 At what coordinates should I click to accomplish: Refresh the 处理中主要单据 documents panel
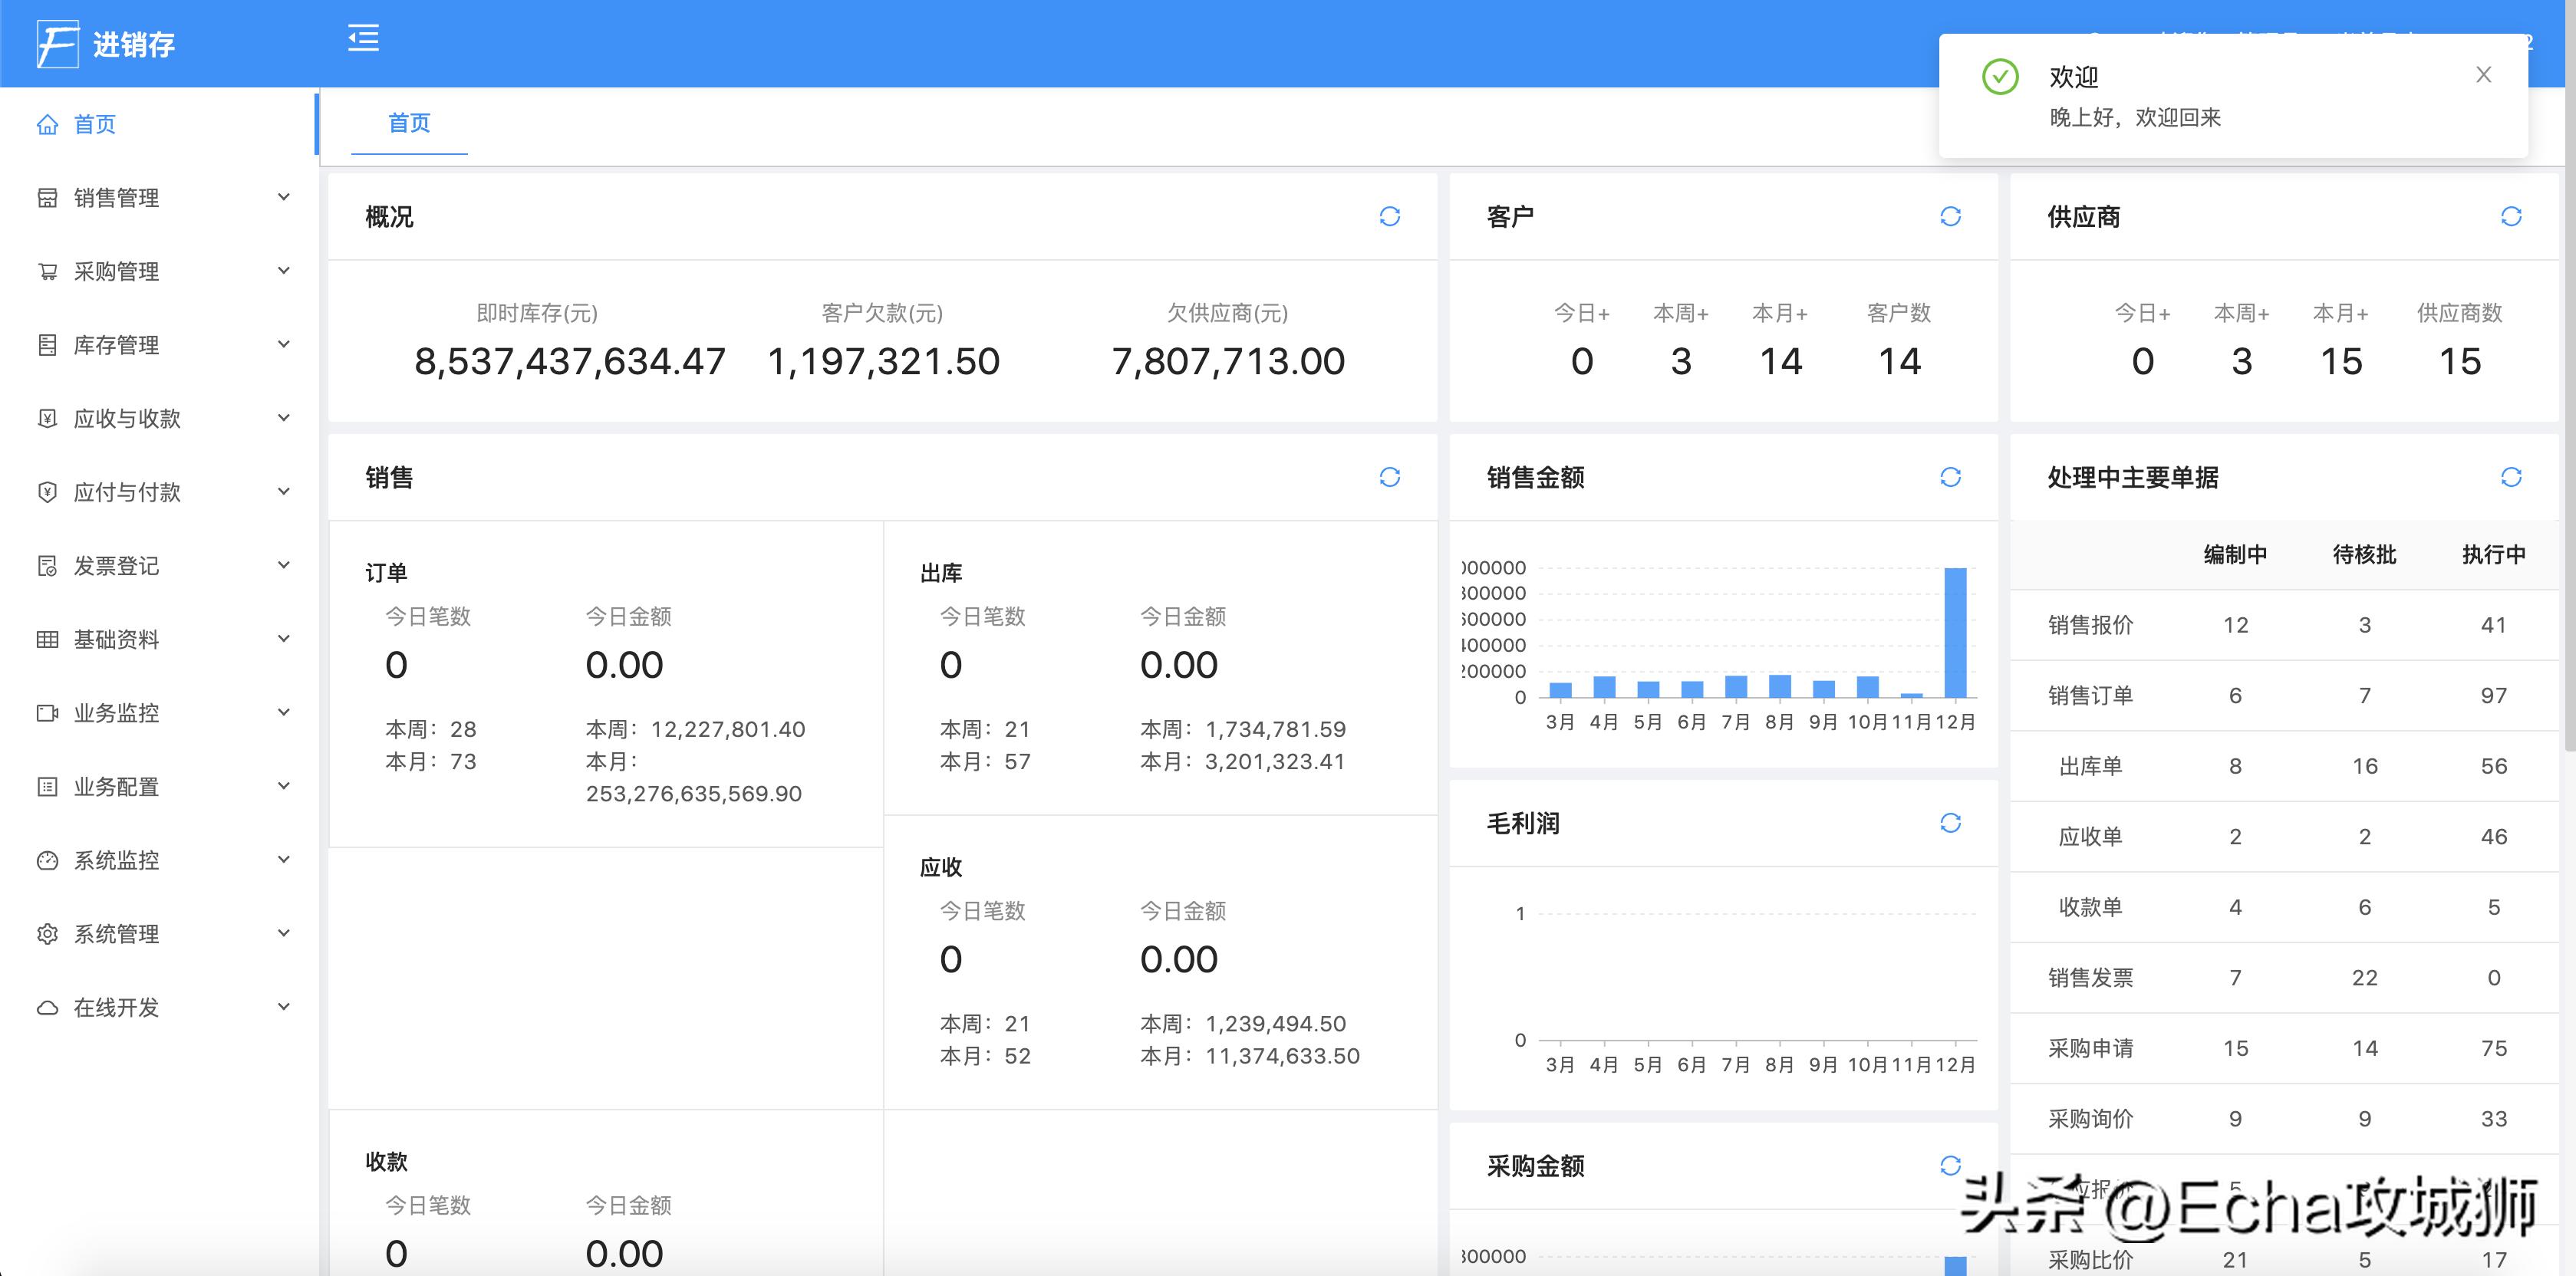tap(2512, 478)
